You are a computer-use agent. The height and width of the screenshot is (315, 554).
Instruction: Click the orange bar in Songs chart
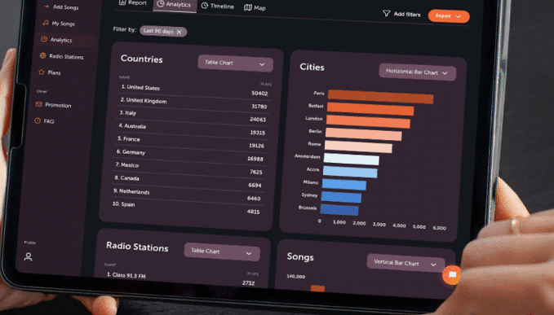[x=317, y=289]
